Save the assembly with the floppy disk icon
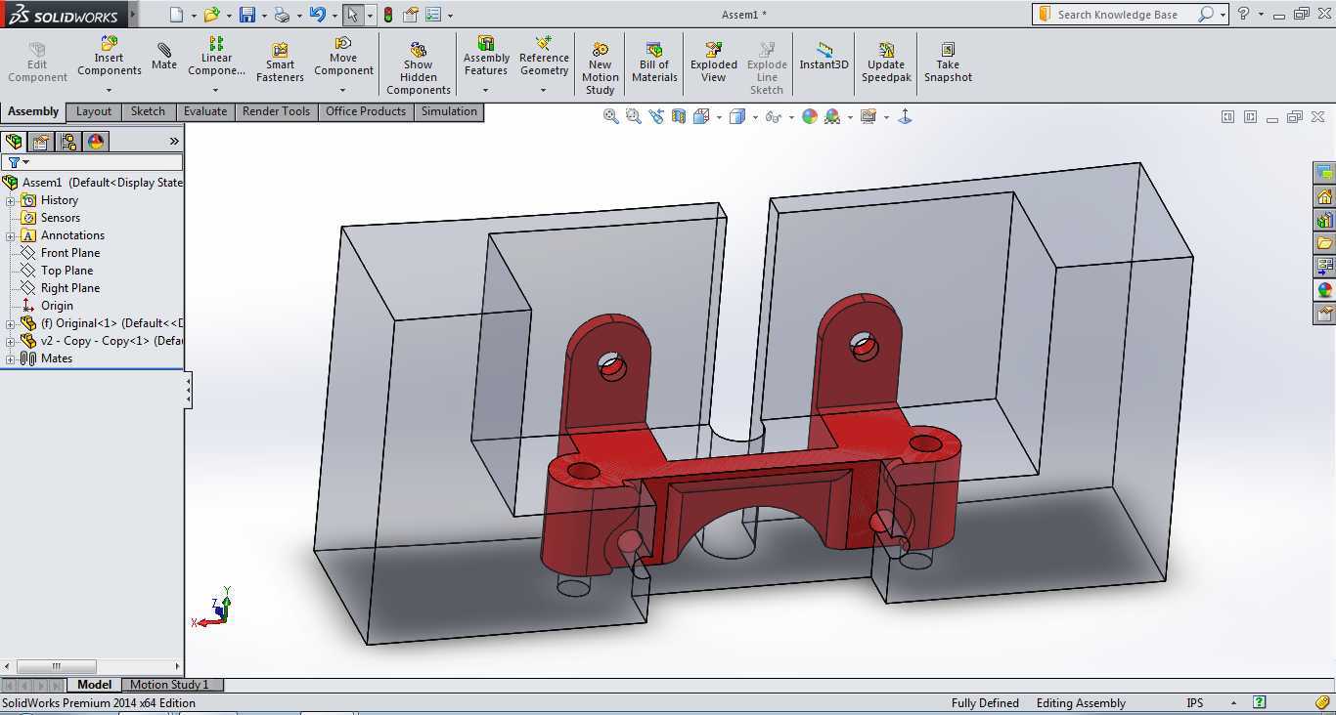The image size is (1336, 715). click(x=247, y=15)
